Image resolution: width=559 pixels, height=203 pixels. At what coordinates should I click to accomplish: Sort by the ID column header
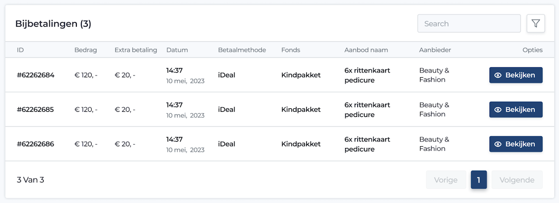20,50
